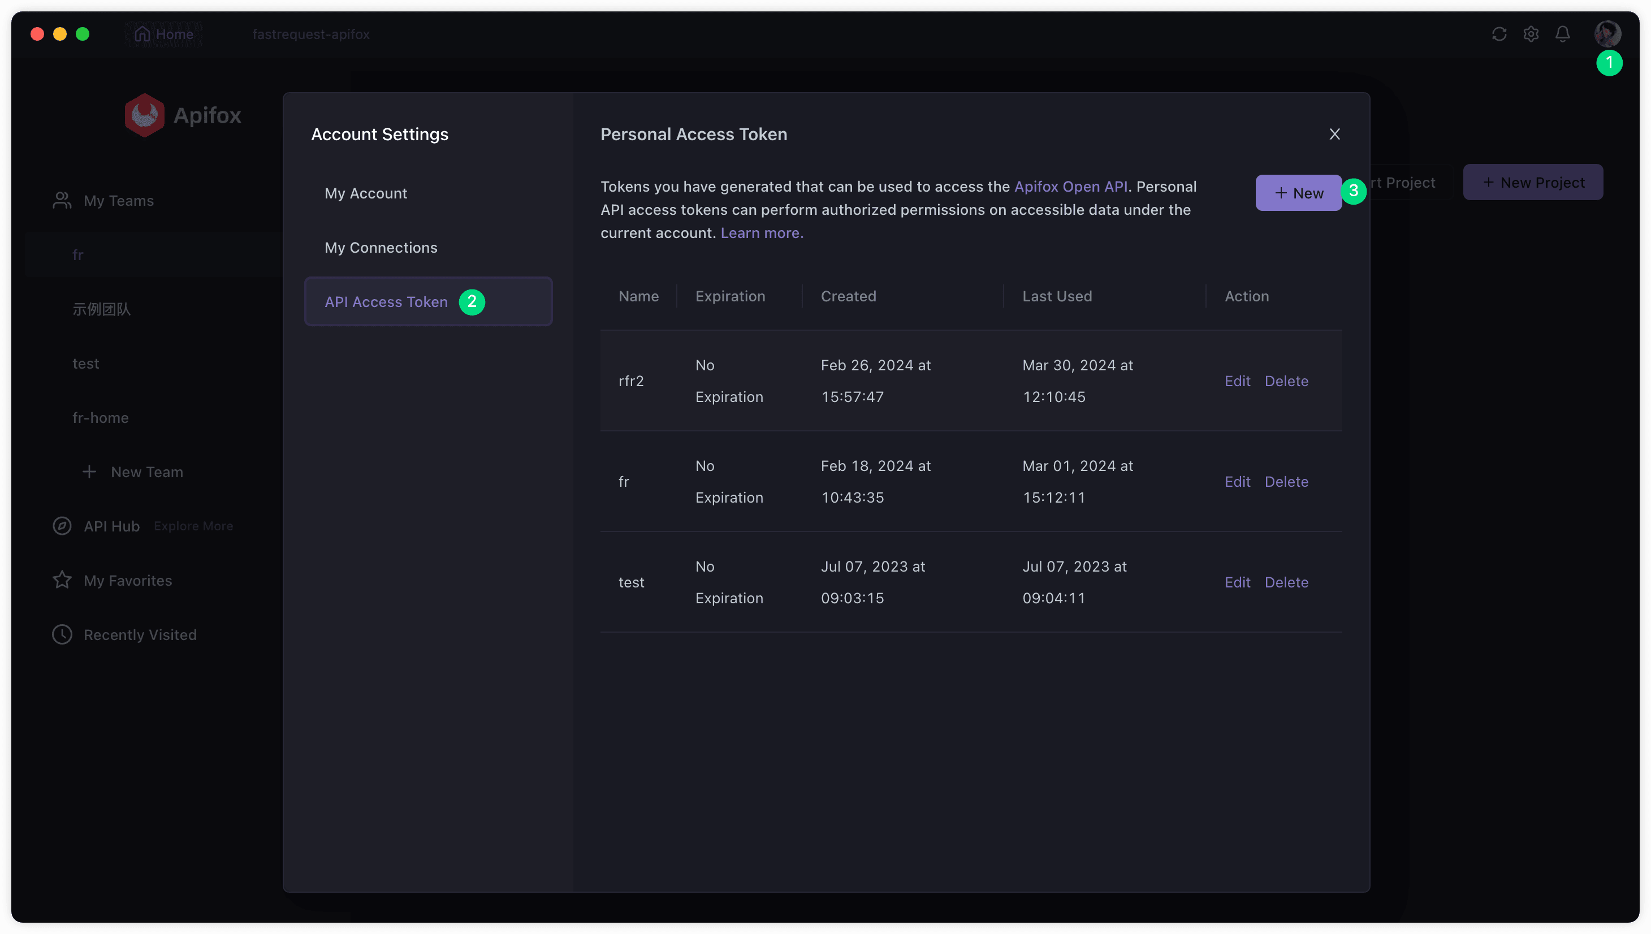This screenshot has height=934, width=1651.
Task: Select the API Access Token tab
Action: [x=386, y=301]
